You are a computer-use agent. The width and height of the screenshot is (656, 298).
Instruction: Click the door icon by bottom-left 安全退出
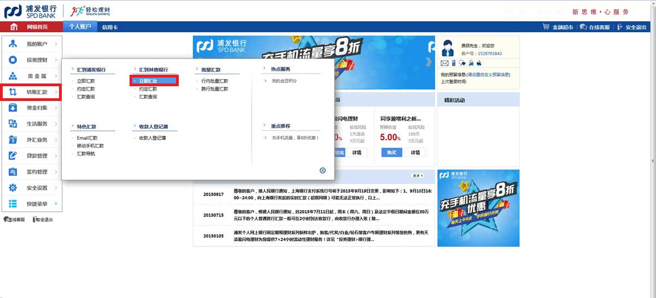click(36, 219)
